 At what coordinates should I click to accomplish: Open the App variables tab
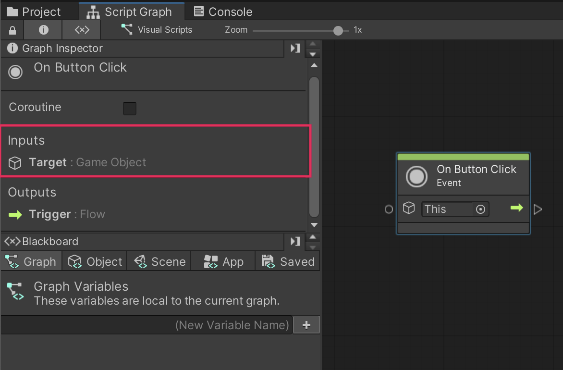(223, 261)
